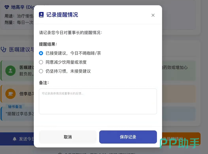The height and width of the screenshot is (154, 208).
Task: Click the green doctor avatar icon
Action: [x=10, y=71]
